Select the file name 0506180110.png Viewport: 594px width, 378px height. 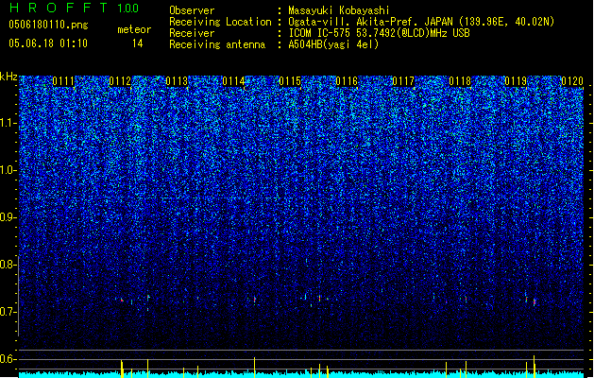pyautogui.click(x=48, y=25)
